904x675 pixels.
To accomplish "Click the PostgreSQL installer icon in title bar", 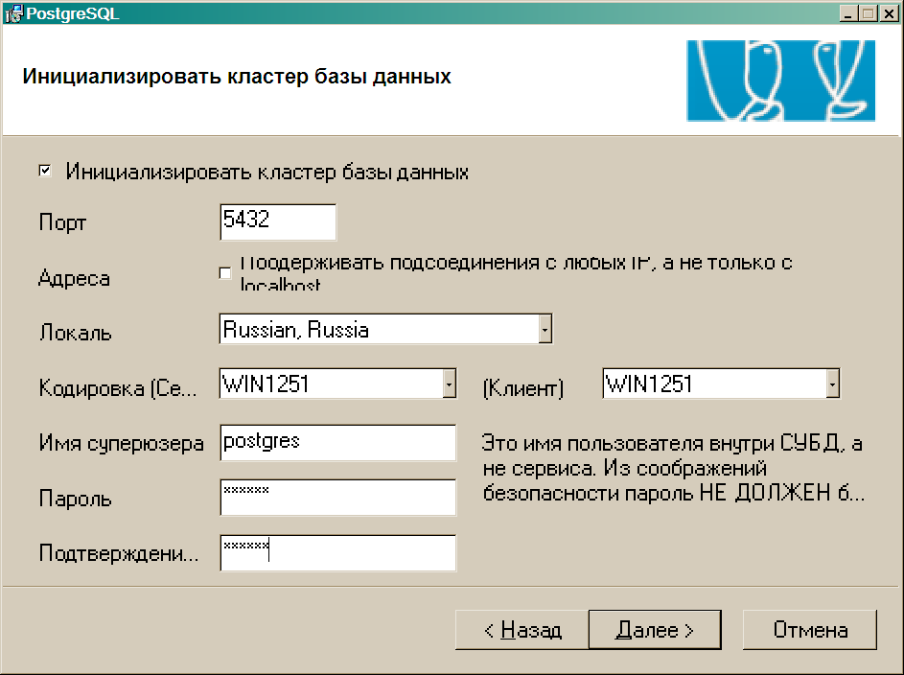I will coord(13,13).
